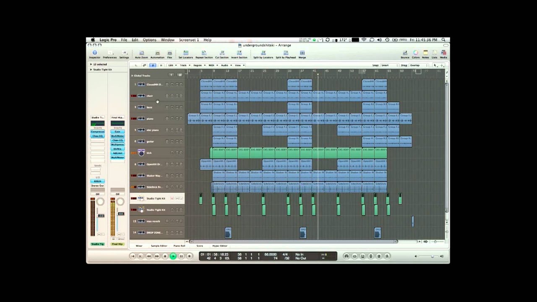Click the Compressor insert slot
Image resolution: width=537 pixels, height=302 pixels.
(97, 132)
